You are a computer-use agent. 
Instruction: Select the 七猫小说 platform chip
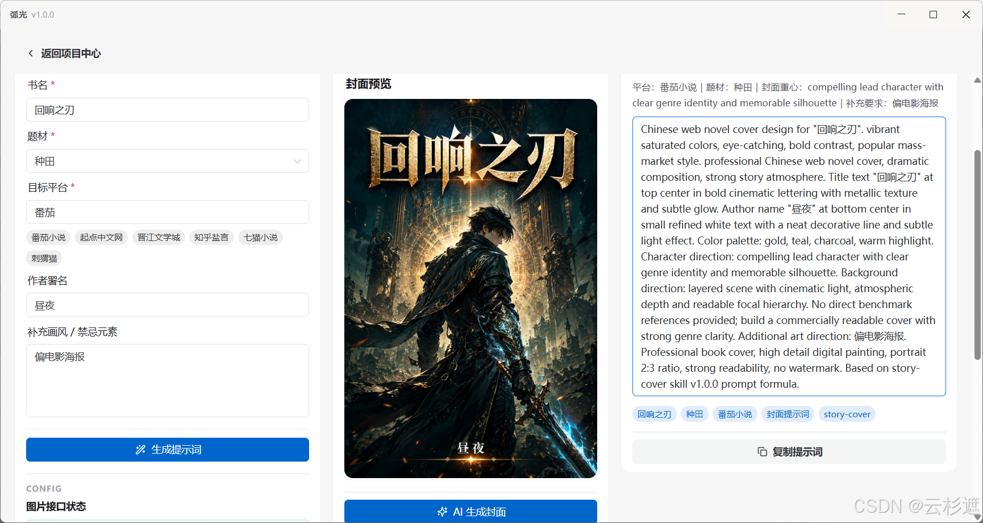coord(261,237)
